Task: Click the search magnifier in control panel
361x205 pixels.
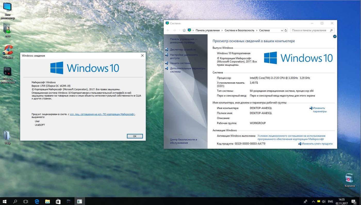Action: [x=332, y=30]
